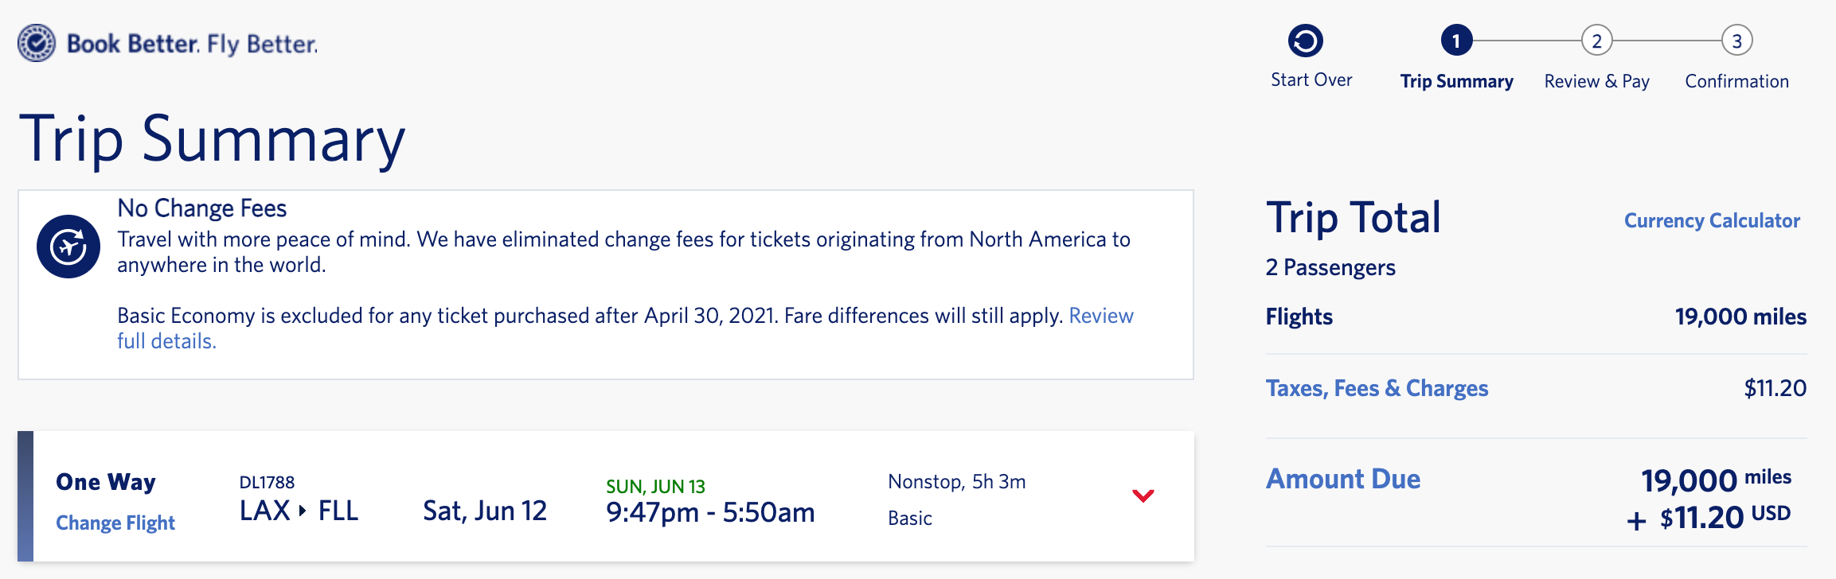The image size is (1836, 579).
Task: Click the Book Better badge logo icon
Action: click(37, 43)
